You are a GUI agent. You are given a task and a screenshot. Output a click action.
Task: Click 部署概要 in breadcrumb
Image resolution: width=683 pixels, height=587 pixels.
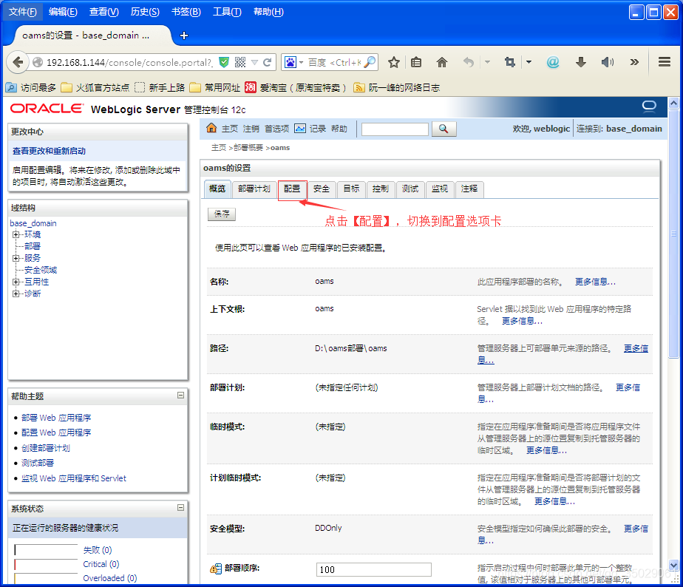(x=248, y=148)
